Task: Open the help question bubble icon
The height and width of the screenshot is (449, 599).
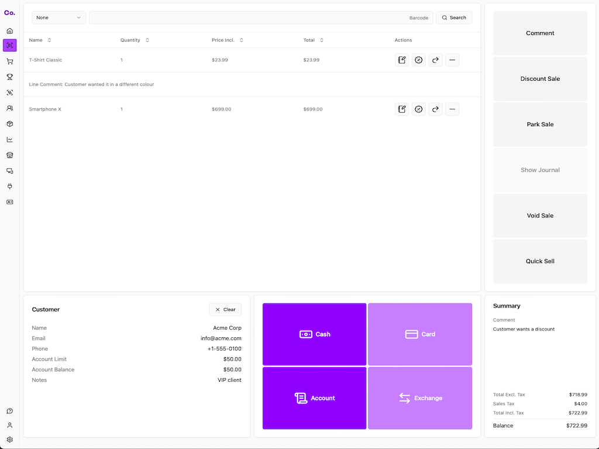Action: pyautogui.click(x=9, y=411)
